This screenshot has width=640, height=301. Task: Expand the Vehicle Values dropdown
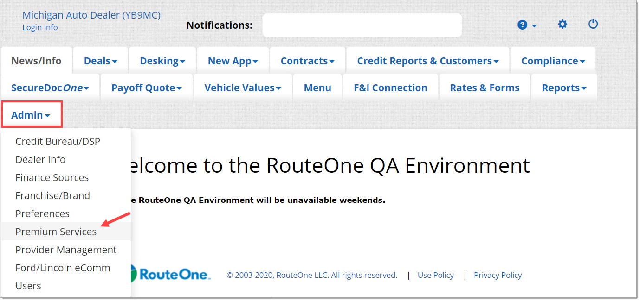point(243,88)
